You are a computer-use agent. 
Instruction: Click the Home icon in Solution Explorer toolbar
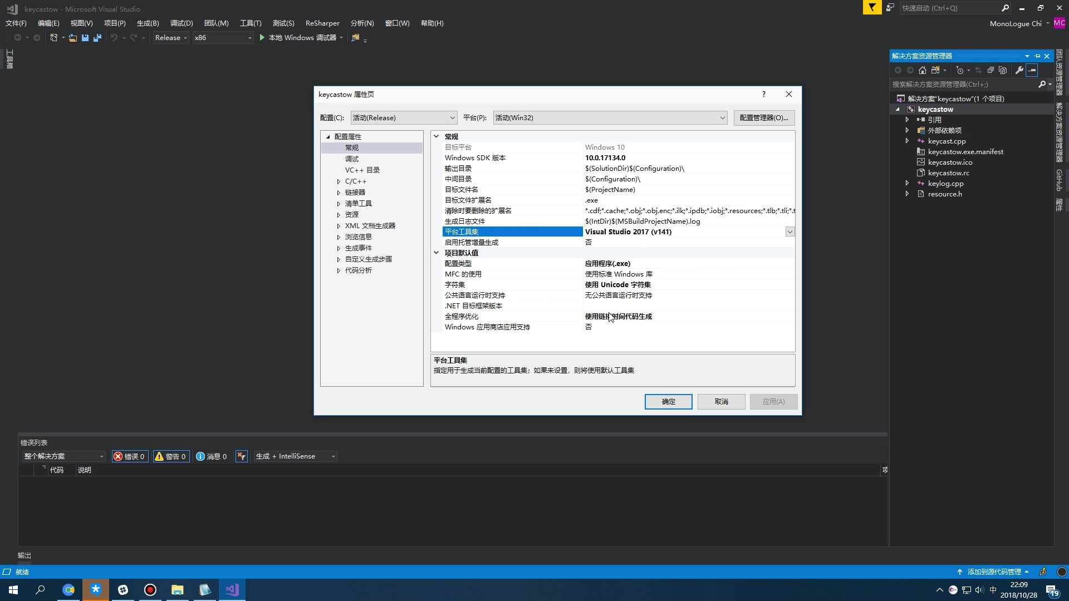[923, 70]
